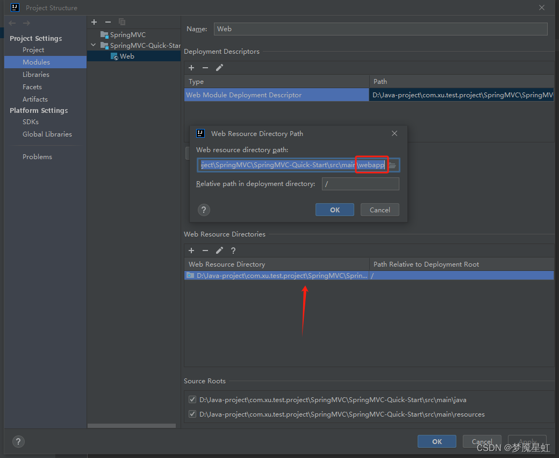The image size is (559, 458).
Task: Open the Artifacts settings page
Action: tap(35, 99)
